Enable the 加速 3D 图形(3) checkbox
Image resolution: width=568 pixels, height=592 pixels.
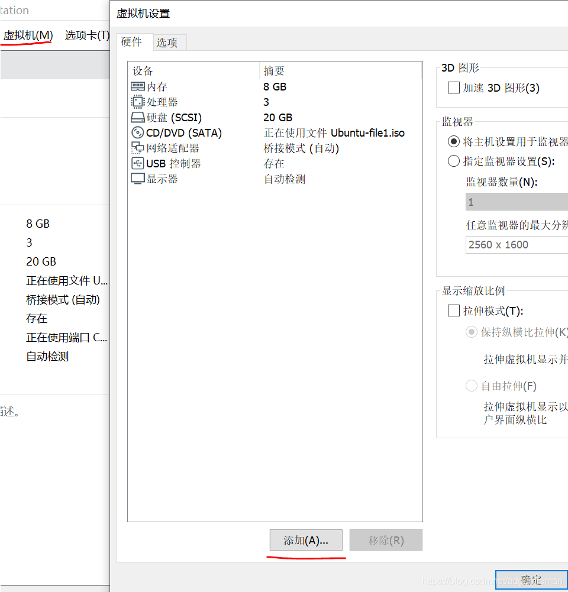(454, 88)
